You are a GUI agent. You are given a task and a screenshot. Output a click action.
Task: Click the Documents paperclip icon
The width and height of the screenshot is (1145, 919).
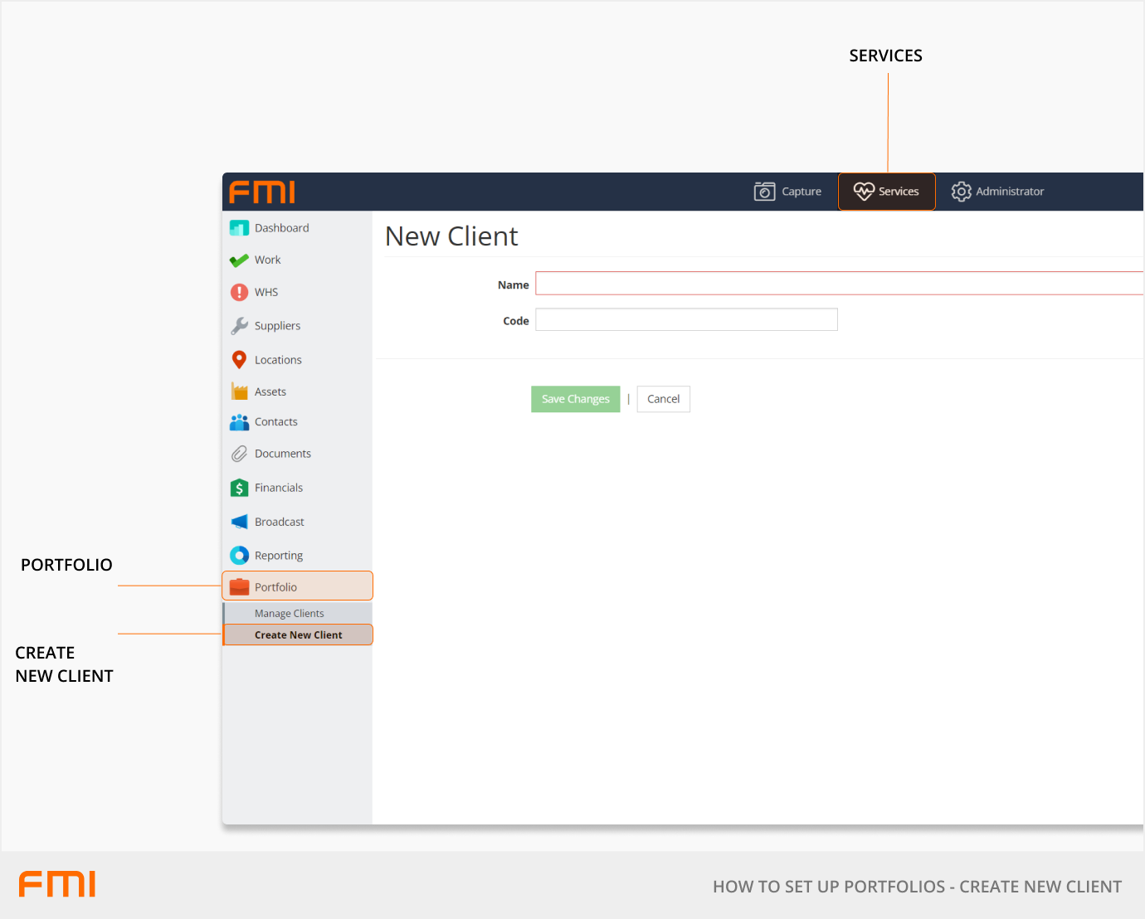coord(239,454)
